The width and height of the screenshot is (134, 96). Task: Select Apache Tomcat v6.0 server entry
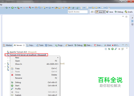pyautogui.click(x=22, y=52)
